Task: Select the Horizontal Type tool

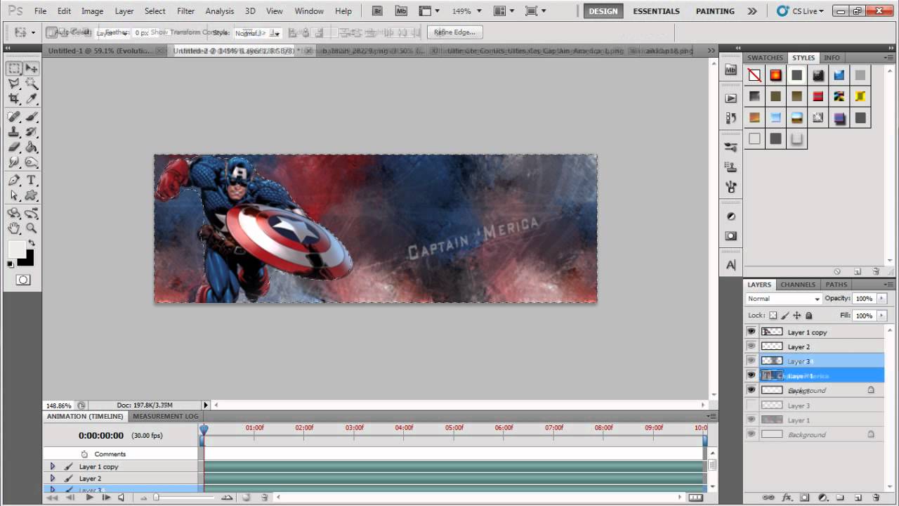Action: tap(32, 181)
